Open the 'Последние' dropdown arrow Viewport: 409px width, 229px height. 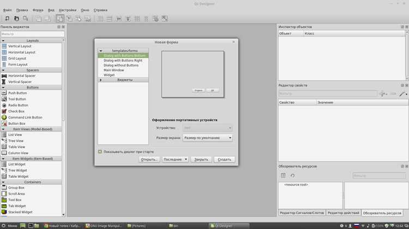[186, 159]
